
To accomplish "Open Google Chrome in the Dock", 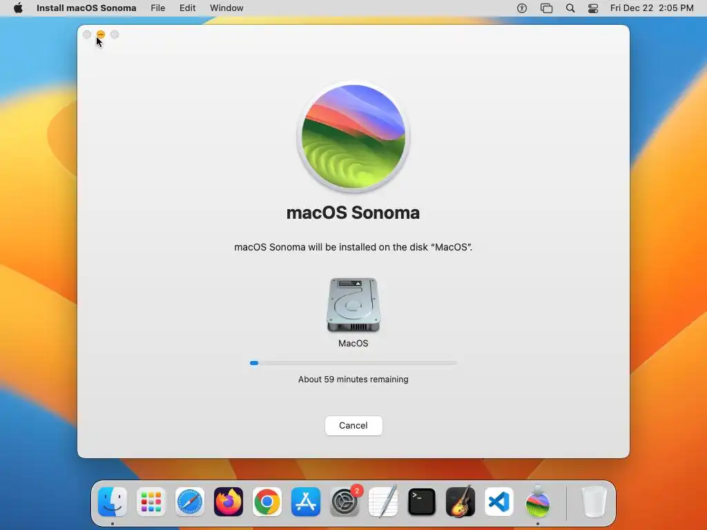I will 267,502.
